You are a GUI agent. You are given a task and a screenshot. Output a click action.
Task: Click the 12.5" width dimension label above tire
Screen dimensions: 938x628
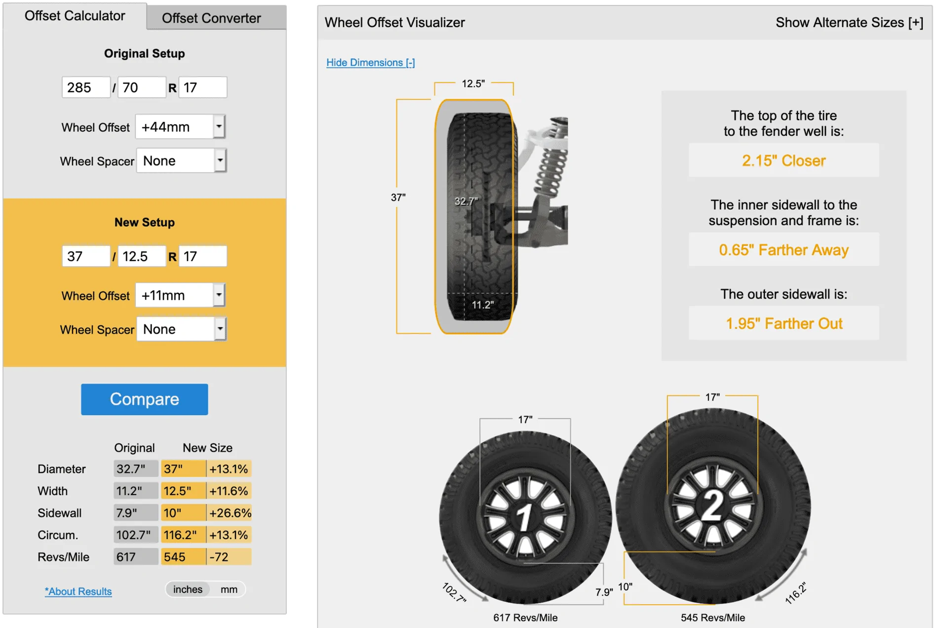[x=473, y=83]
